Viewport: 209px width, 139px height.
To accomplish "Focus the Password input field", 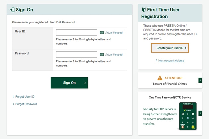I will 76,54.
